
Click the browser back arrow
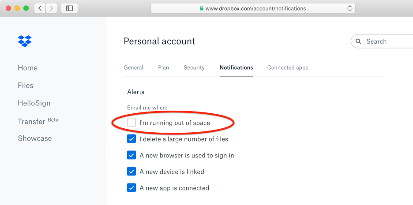pyautogui.click(x=40, y=8)
